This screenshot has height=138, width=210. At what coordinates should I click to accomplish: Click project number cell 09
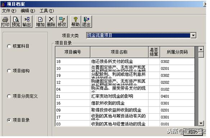click(73, 110)
